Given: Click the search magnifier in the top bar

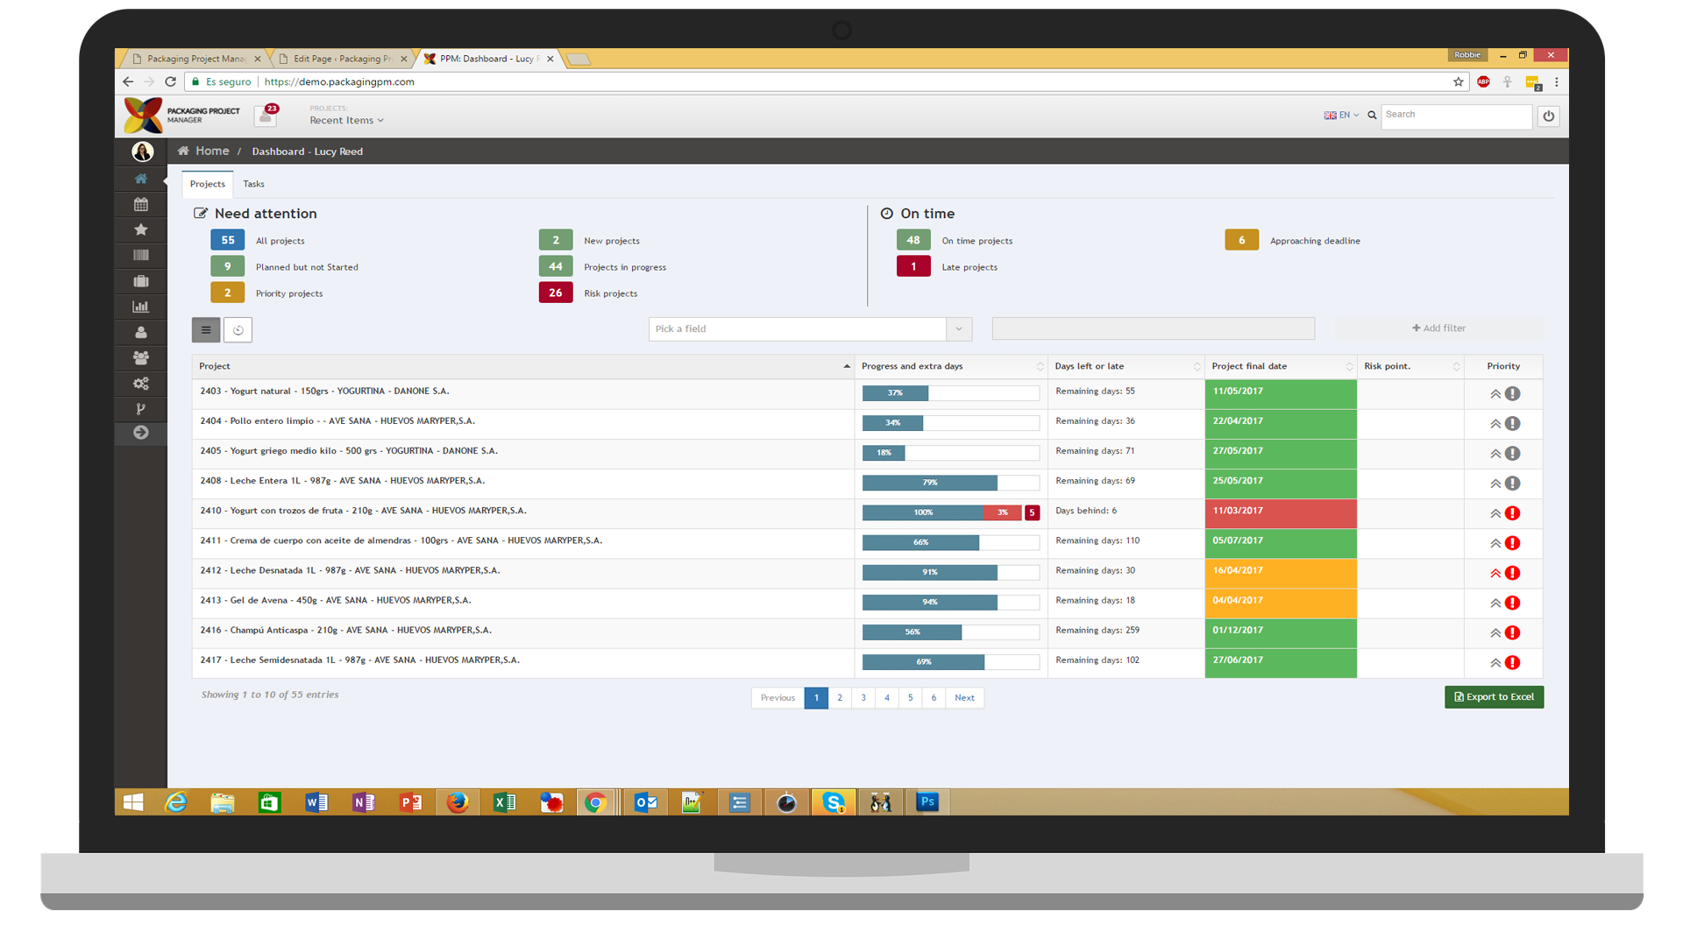Looking at the screenshot, I should click(x=1372, y=115).
